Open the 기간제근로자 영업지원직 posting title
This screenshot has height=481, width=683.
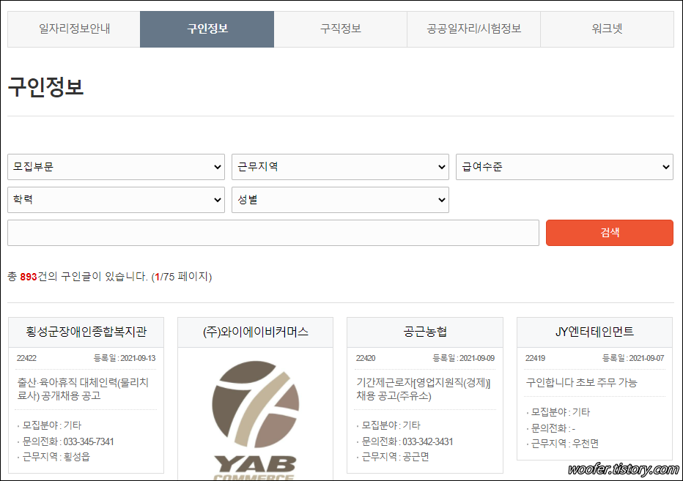tap(424, 389)
